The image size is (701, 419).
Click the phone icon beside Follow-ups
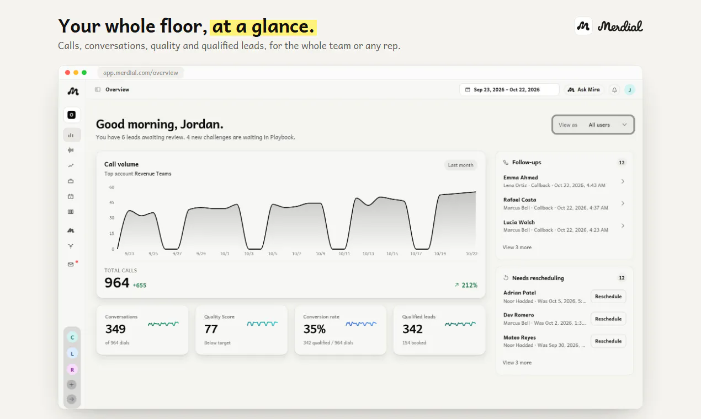coord(506,163)
